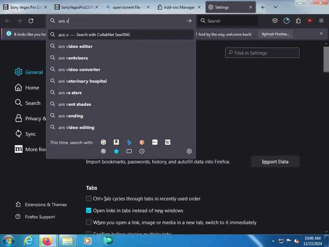
Task: Search with Google one-off engine
Action: click(x=103, y=142)
